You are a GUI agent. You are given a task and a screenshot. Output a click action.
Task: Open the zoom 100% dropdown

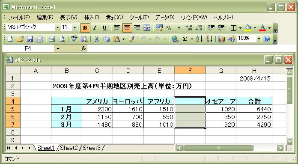coord(259,39)
